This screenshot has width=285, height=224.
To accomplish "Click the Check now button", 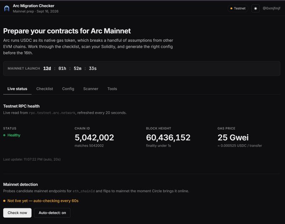I will (x=17, y=213).
